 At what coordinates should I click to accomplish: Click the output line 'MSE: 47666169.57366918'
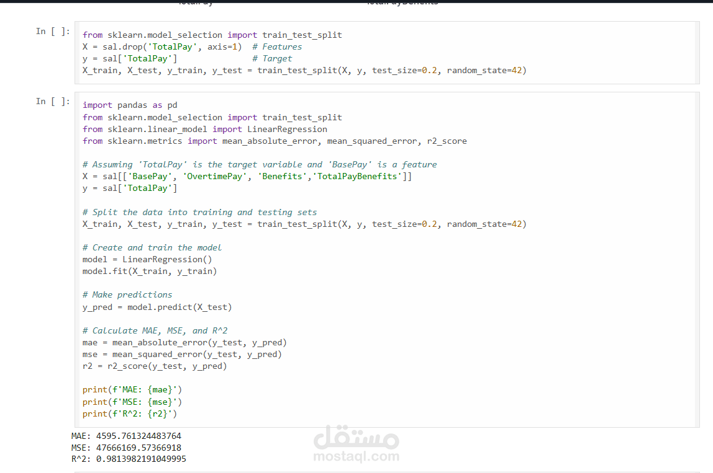tap(127, 448)
